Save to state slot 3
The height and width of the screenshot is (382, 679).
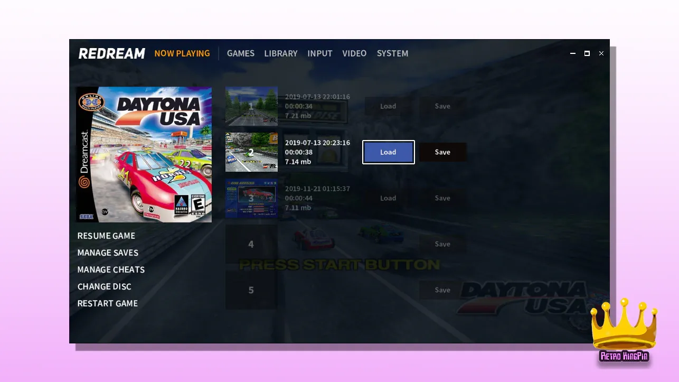442,198
